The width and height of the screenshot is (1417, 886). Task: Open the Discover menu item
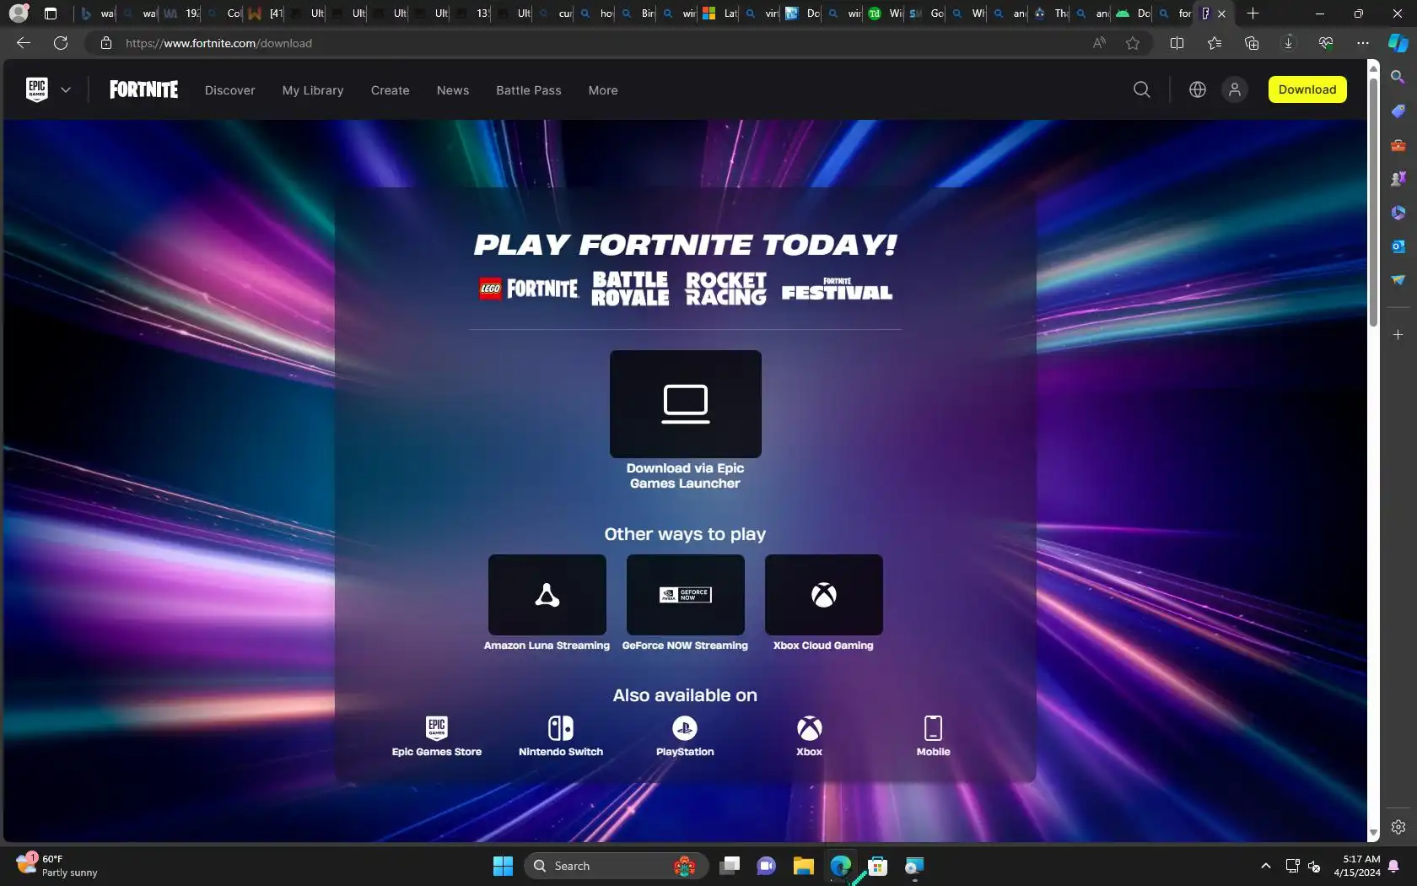click(229, 90)
